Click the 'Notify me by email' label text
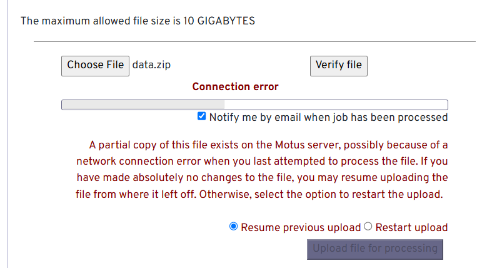 click(329, 117)
